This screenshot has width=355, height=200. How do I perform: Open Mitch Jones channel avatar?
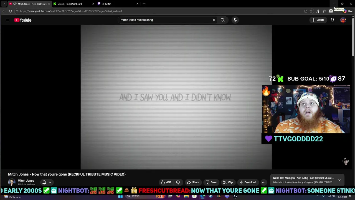click(x=12, y=182)
